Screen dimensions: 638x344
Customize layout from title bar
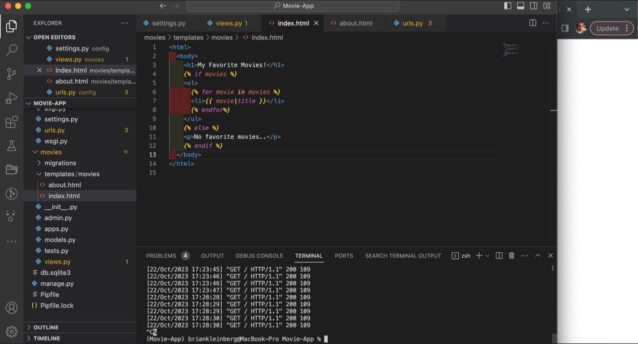pos(547,6)
